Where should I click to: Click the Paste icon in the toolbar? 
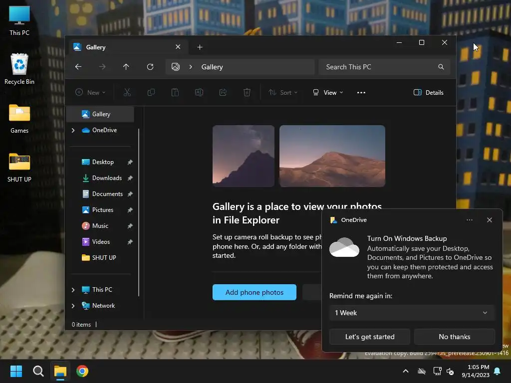click(175, 92)
